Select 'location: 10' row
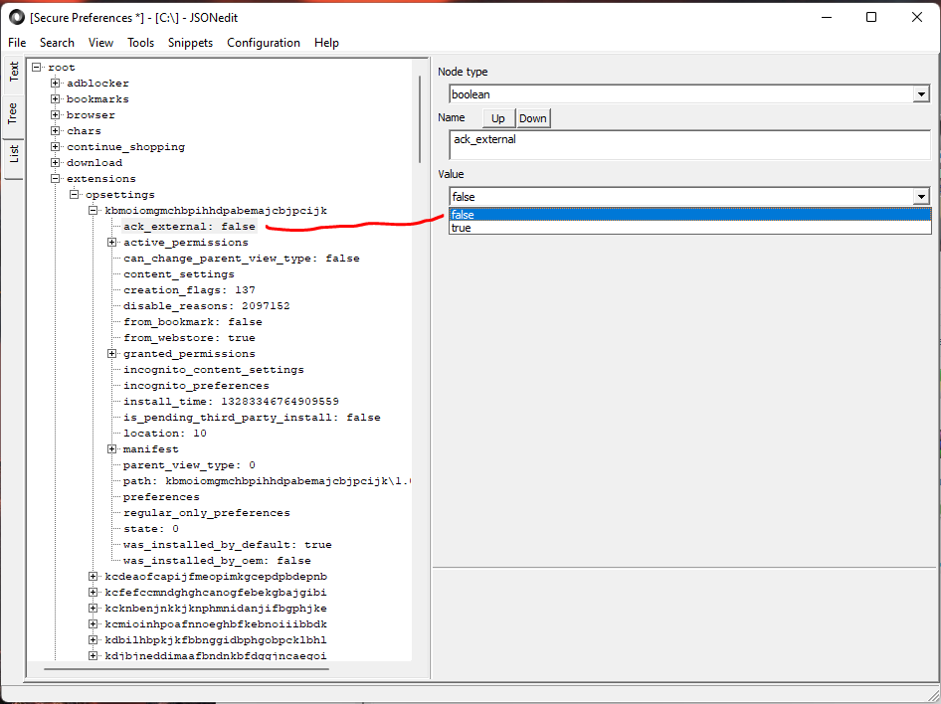Image resolution: width=941 pixels, height=704 pixels. (165, 433)
